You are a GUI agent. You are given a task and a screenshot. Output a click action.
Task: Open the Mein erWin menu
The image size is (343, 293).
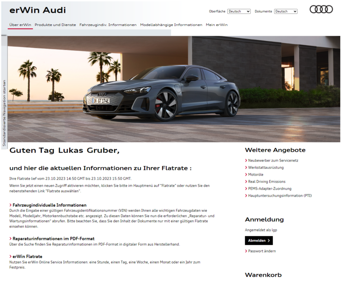[x=217, y=25]
